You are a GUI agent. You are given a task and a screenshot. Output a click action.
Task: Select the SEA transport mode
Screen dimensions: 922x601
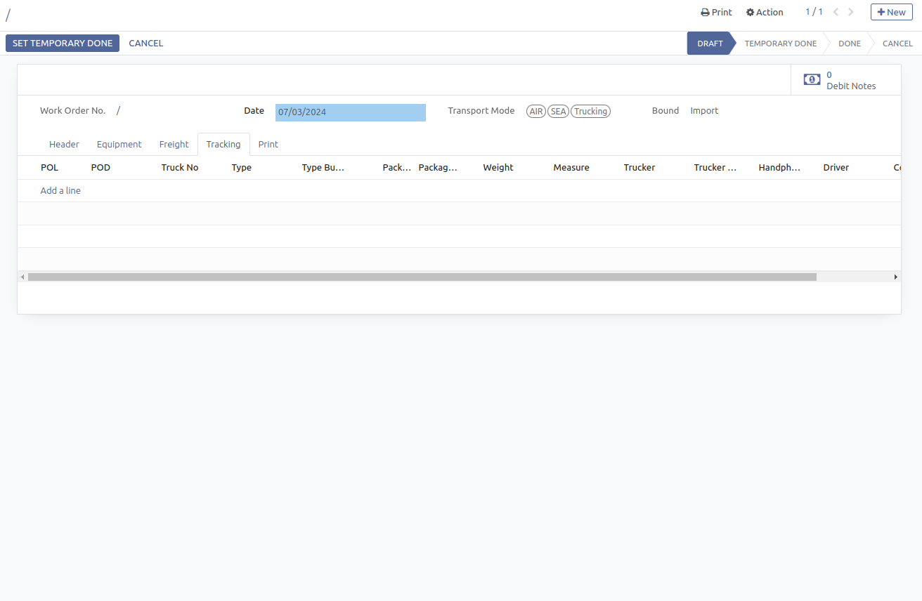[x=558, y=112]
